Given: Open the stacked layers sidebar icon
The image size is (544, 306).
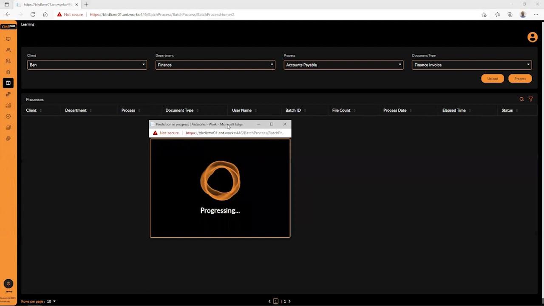Looking at the screenshot, I should click(x=8, y=72).
